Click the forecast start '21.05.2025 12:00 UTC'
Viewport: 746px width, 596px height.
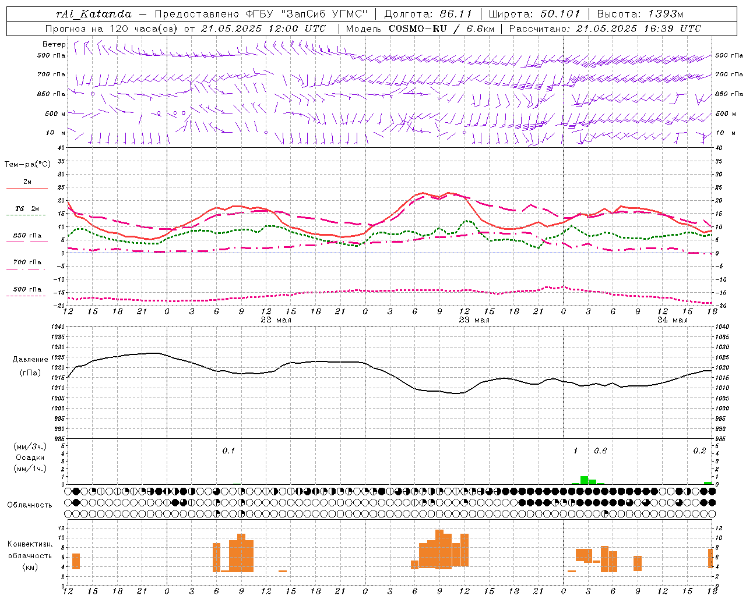click(263, 29)
